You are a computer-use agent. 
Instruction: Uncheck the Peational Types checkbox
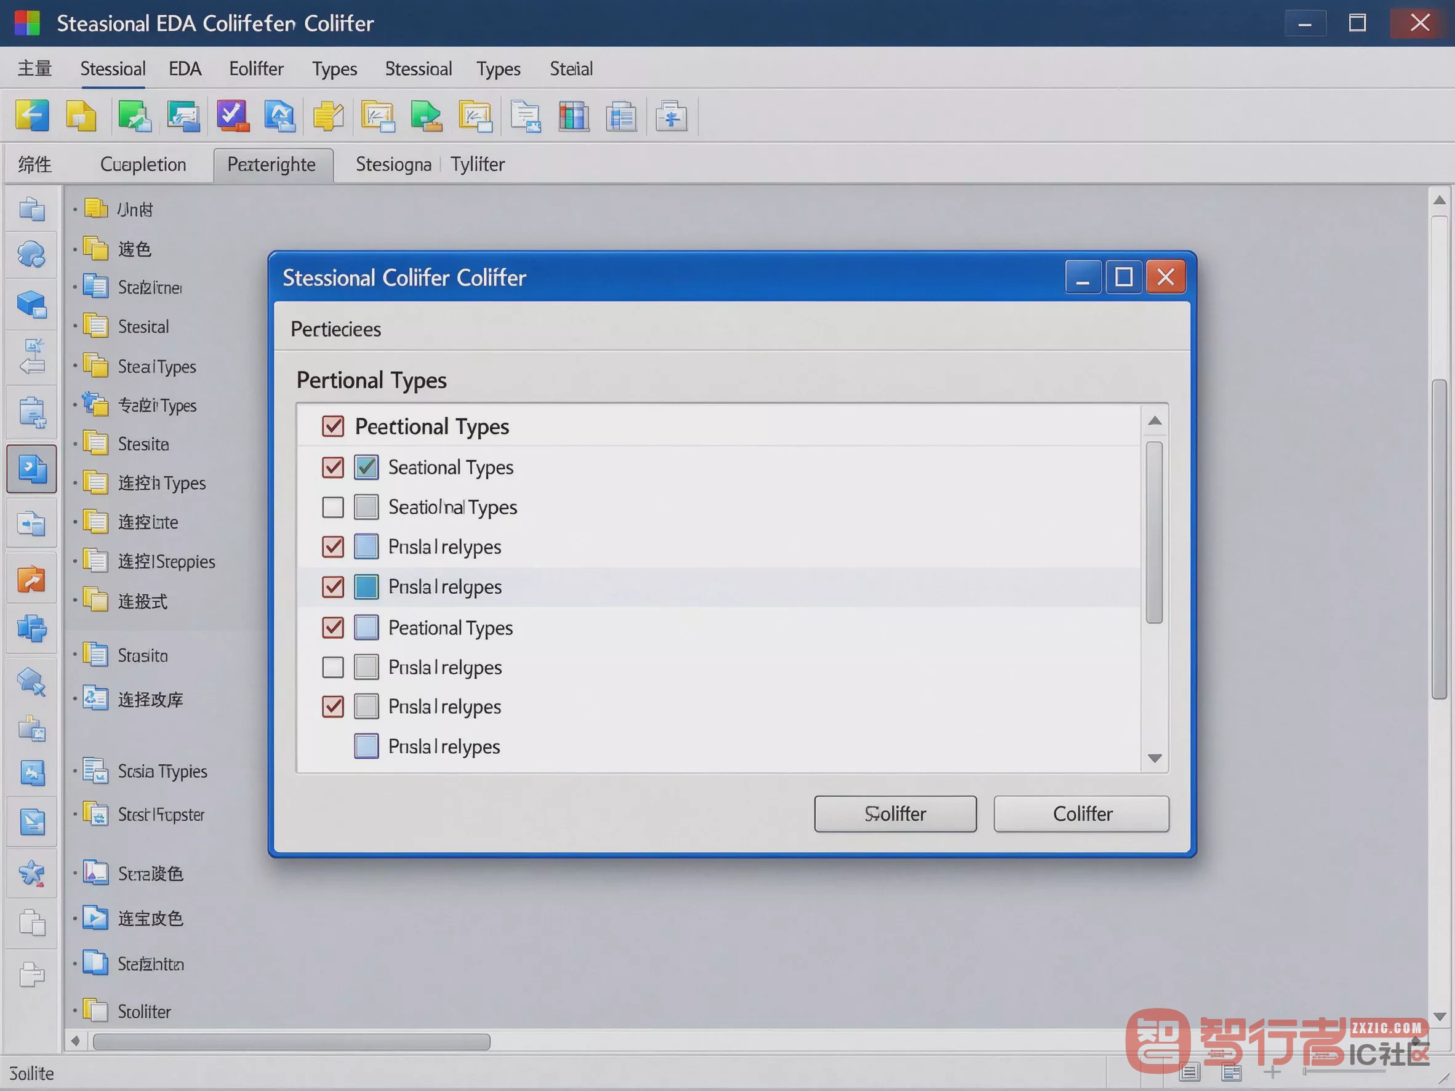(333, 628)
